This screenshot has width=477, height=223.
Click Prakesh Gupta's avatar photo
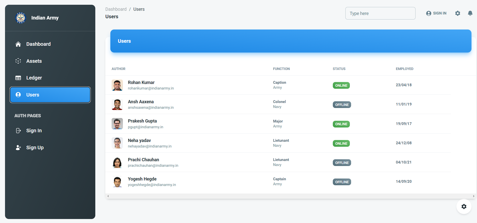pyautogui.click(x=117, y=123)
